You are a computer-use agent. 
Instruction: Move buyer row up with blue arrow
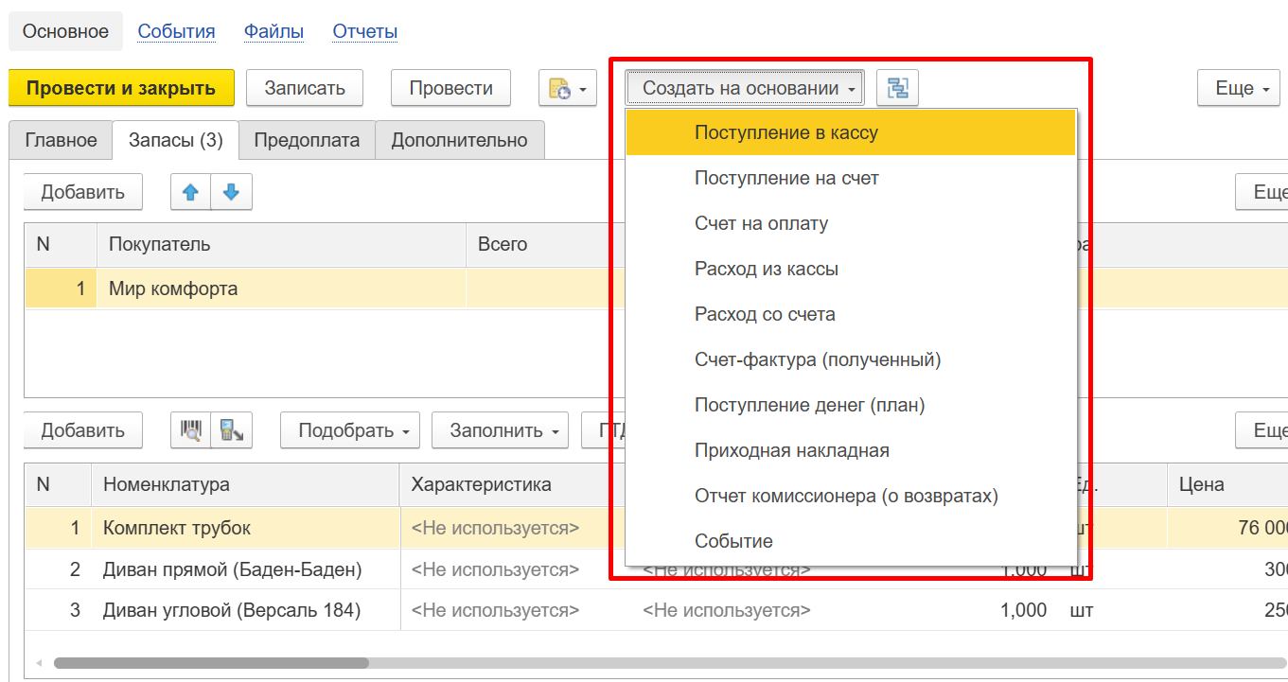click(190, 192)
